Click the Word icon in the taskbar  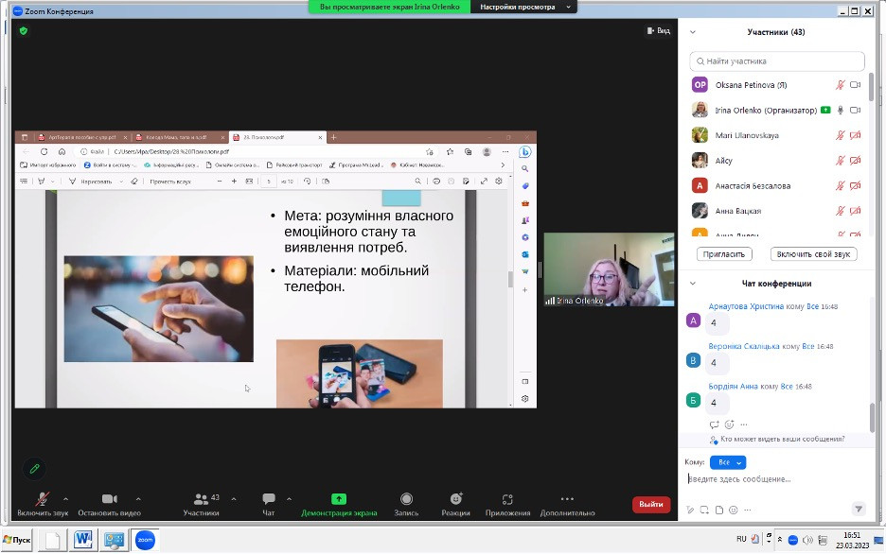pos(83,540)
